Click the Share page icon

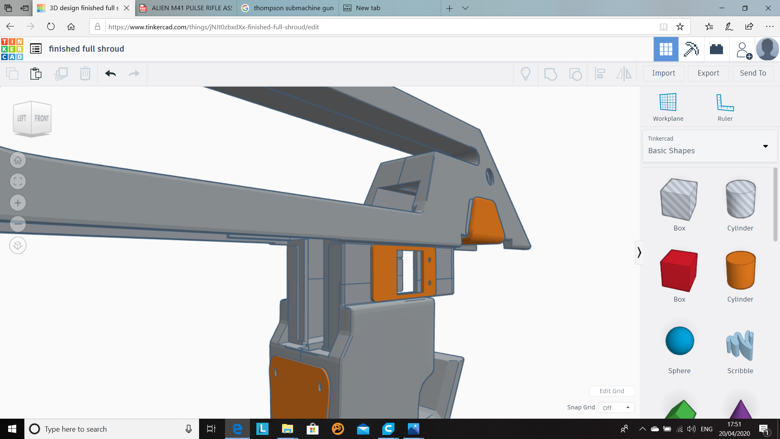point(749,27)
